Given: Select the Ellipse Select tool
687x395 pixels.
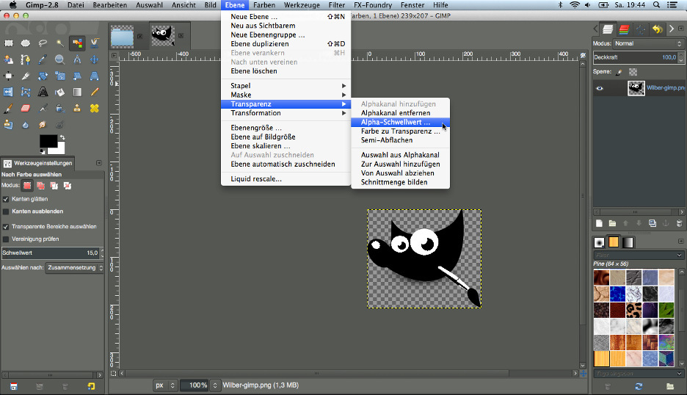Looking at the screenshot, I should (x=26, y=43).
